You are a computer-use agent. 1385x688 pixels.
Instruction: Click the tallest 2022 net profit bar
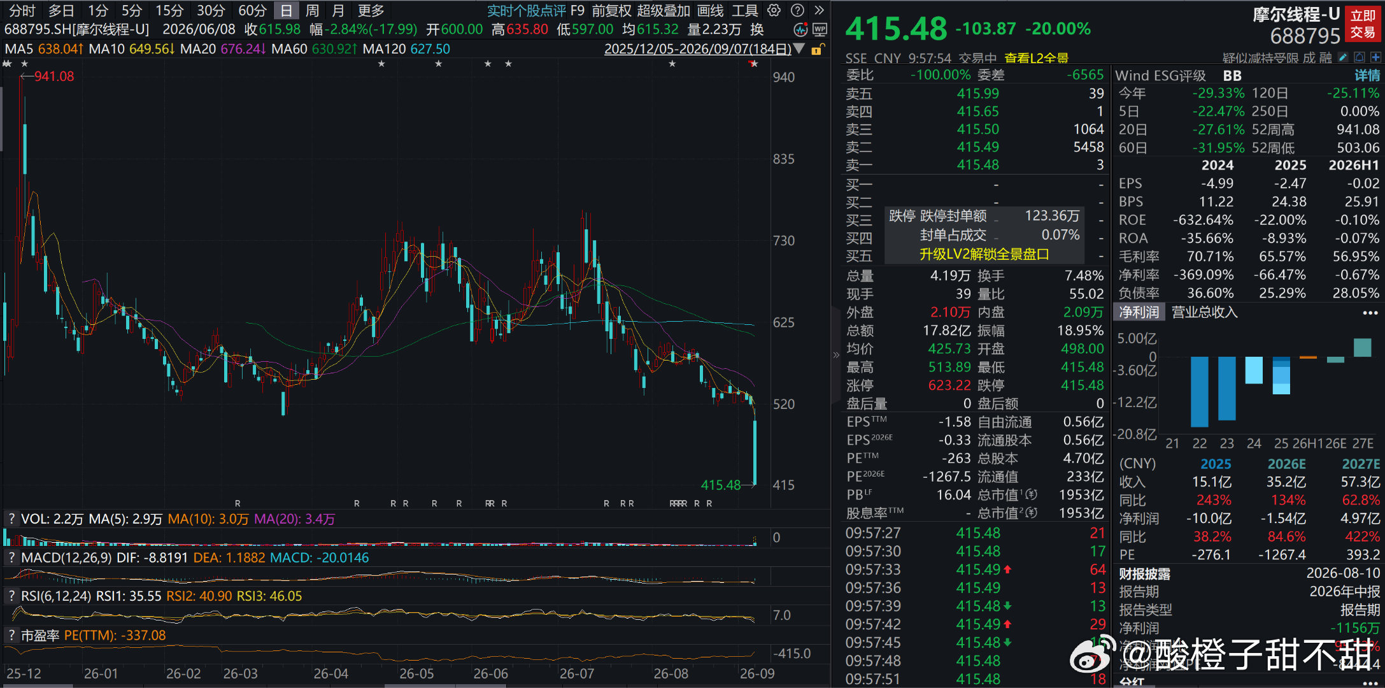[1199, 391]
